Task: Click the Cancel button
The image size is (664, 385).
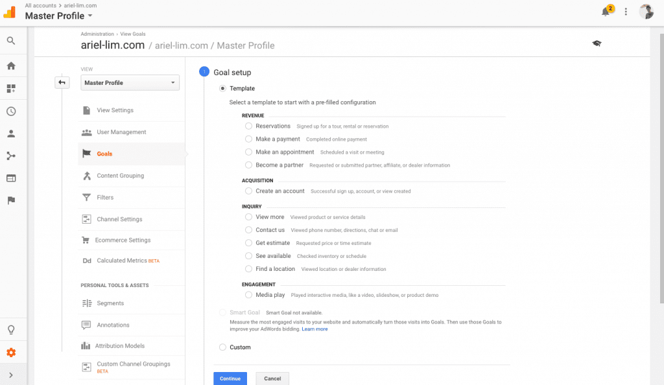Action: point(272,379)
